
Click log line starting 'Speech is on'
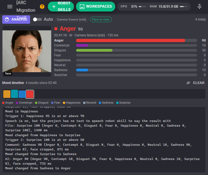pyautogui.click(x=88, y=121)
